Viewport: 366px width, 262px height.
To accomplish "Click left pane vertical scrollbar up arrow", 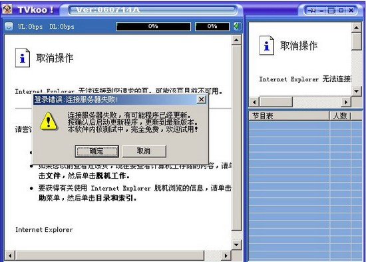I will 236,40.
